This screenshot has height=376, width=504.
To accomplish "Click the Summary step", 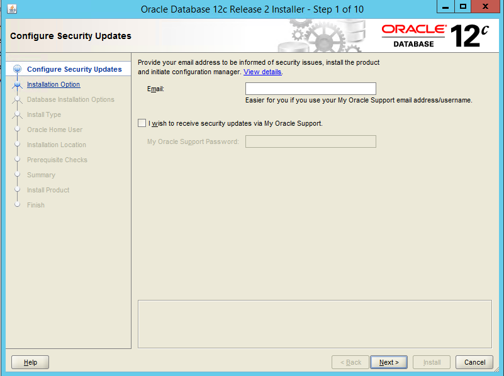I will (41, 175).
